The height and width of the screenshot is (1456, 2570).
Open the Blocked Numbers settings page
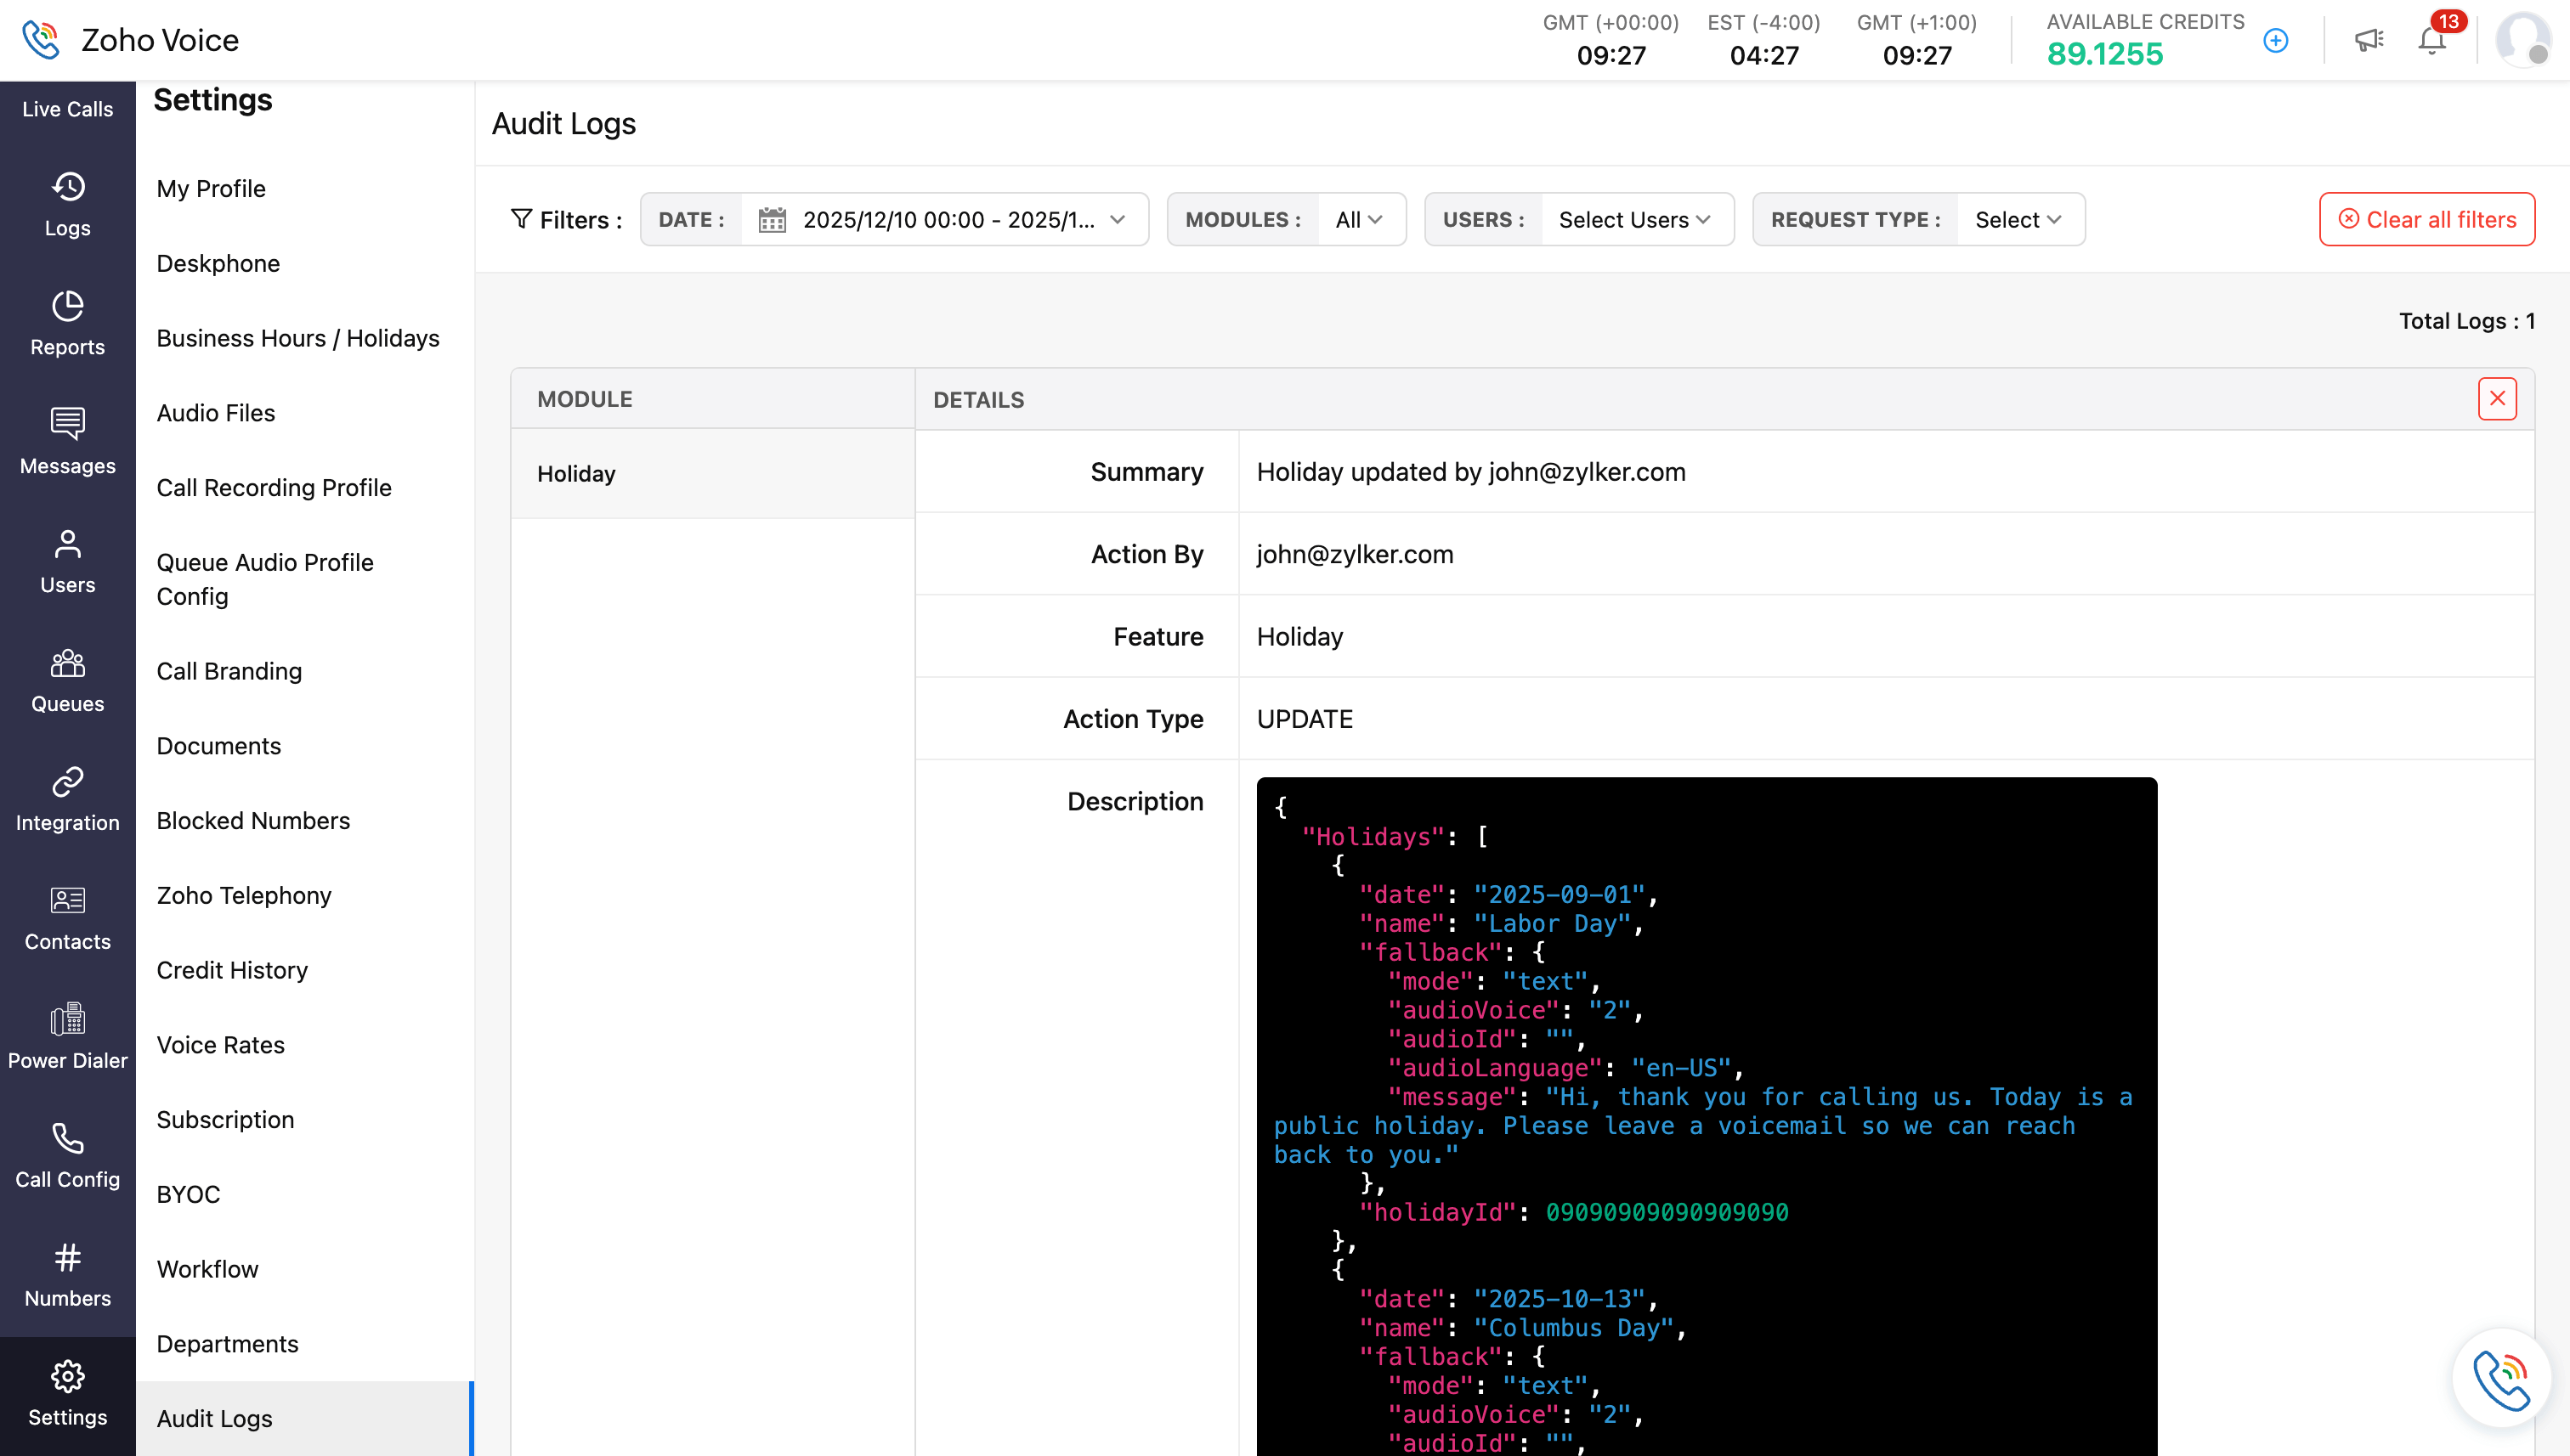click(253, 820)
